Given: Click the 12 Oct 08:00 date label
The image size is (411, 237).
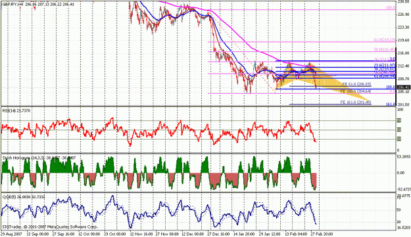Looking at the screenshot, I should [x=89, y=234].
